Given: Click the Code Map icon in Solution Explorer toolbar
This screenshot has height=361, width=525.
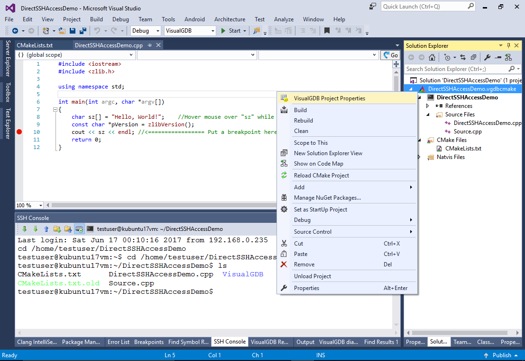Looking at the screenshot, I should (x=508, y=57).
